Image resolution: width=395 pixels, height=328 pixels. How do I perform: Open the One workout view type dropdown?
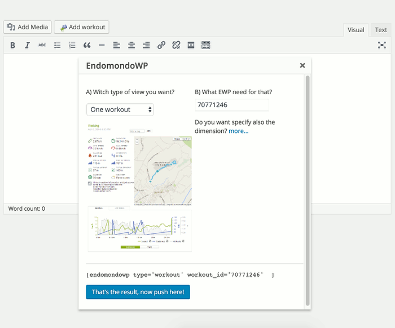120,110
